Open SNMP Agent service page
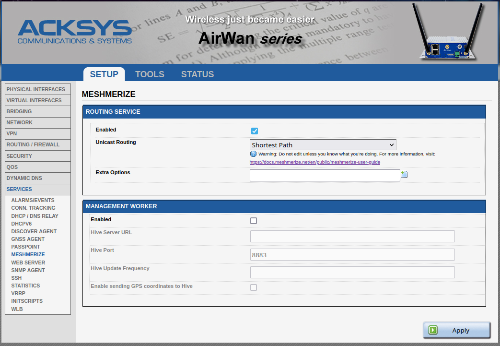This screenshot has width=500, height=346. (28, 270)
